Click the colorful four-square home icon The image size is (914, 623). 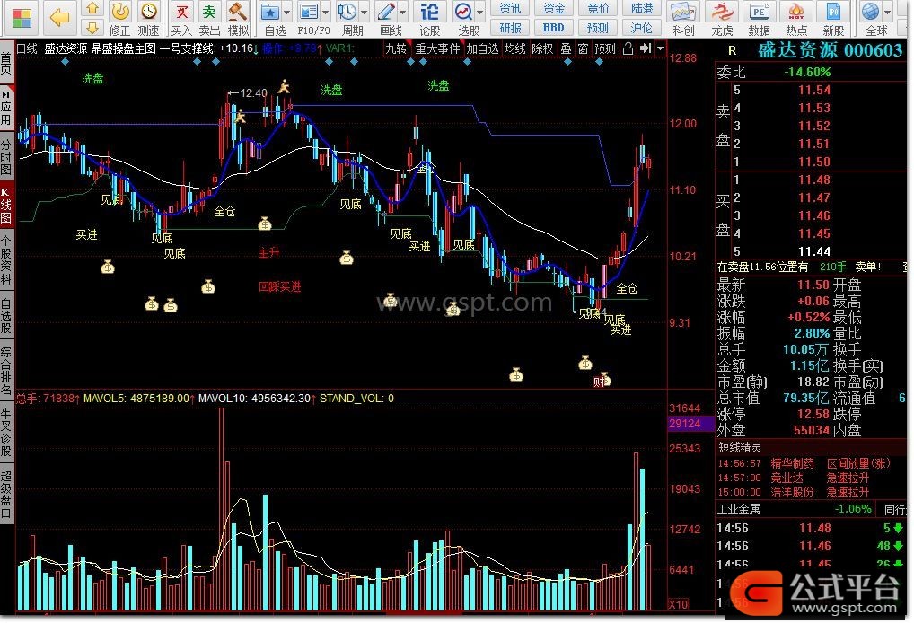click(22, 19)
